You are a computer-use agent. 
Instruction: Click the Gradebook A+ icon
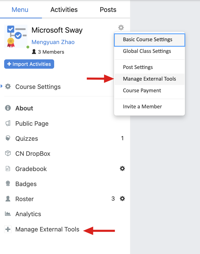[8, 169]
